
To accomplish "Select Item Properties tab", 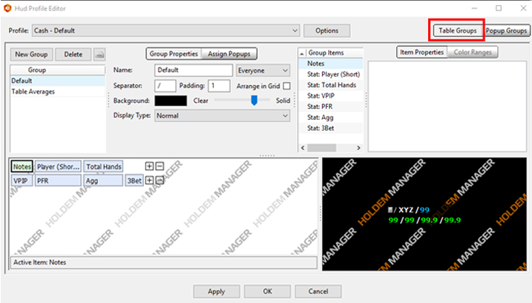I will click(x=421, y=52).
